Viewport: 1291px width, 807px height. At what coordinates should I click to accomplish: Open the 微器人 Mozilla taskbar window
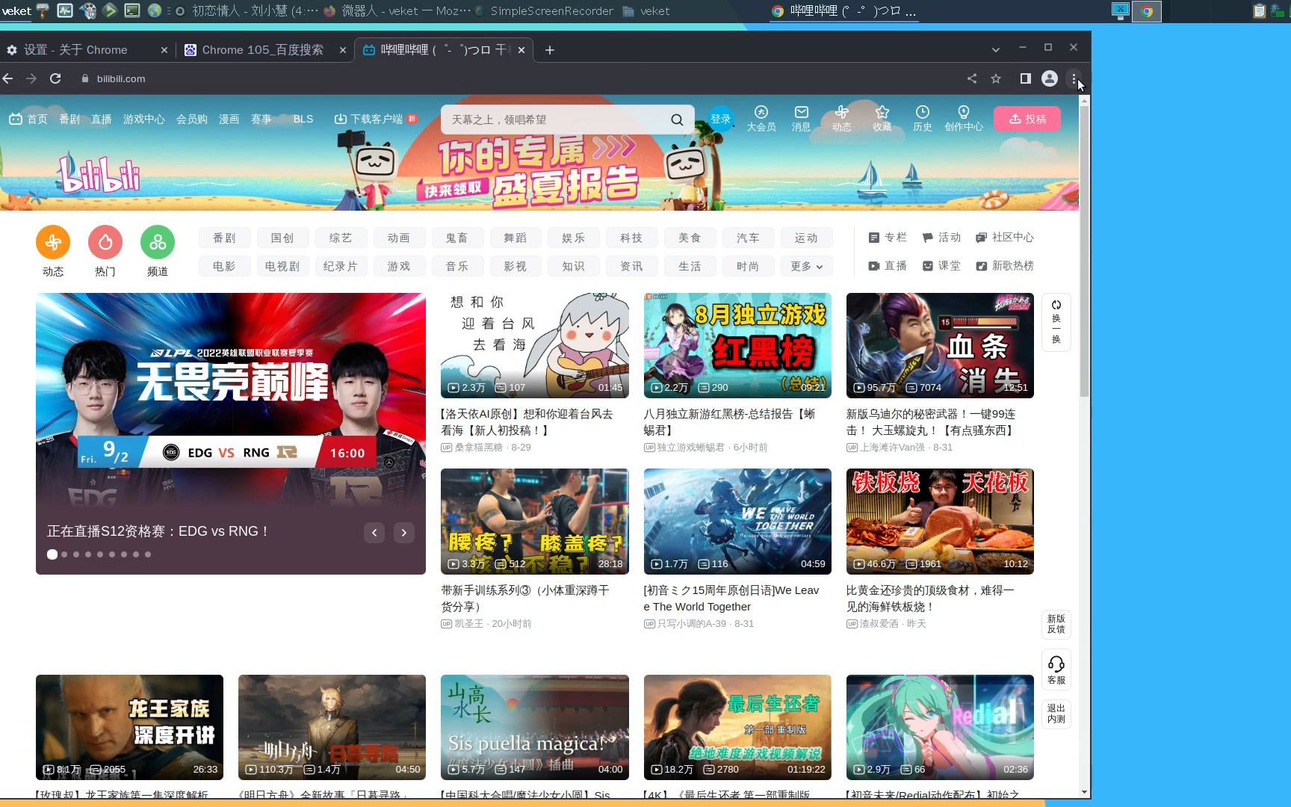tap(397, 11)
